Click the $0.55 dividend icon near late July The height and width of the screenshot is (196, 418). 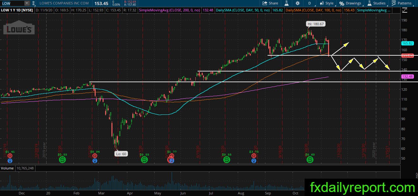pyautogui.click(x=227, y=160)
